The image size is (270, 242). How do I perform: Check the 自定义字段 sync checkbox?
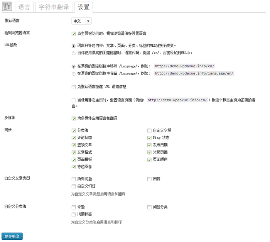(x=149, y=130)
